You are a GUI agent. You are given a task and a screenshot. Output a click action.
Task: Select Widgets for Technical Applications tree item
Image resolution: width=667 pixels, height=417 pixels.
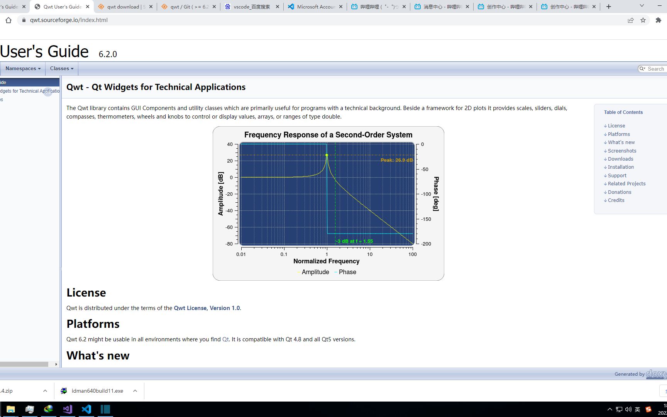pyautogui.click(x=30, y=91)
